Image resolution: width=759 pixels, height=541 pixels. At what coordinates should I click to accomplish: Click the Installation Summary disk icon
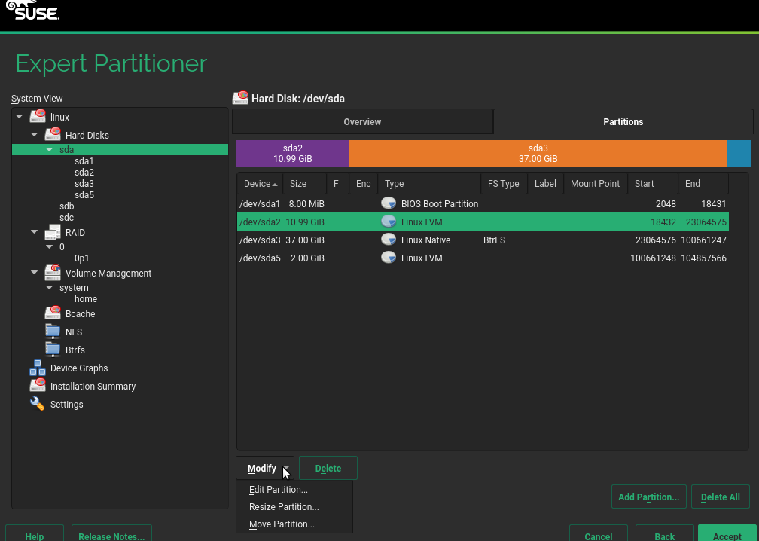click(x=38, y=387)
